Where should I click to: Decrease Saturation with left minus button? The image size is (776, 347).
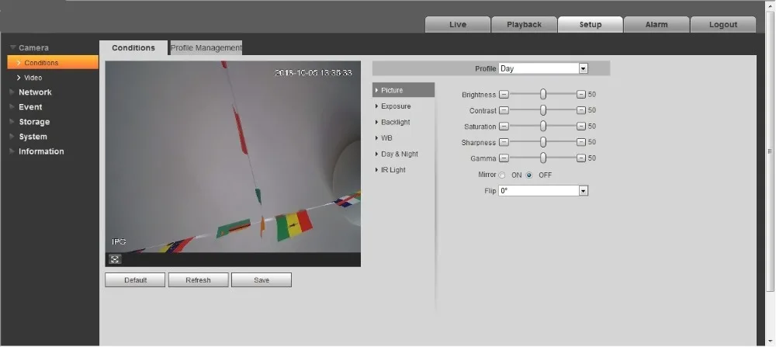point(504,127)
